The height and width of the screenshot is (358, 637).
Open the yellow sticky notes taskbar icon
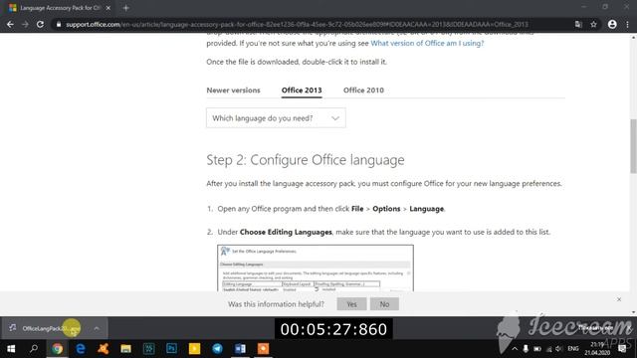[194, 349]
